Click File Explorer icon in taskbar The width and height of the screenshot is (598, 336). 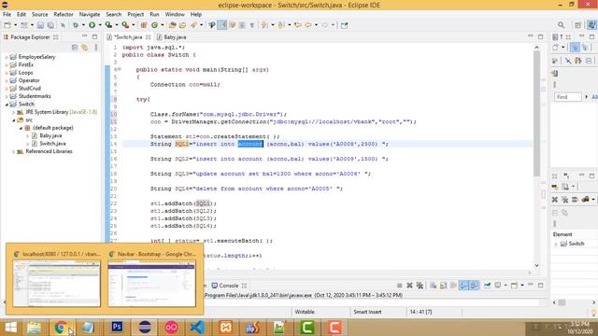point(35,328)
